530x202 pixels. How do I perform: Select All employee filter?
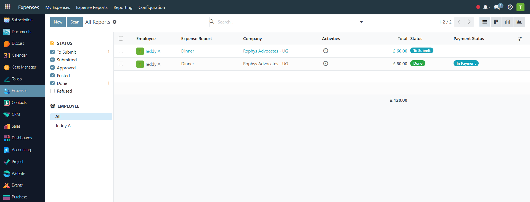(81, 116)
